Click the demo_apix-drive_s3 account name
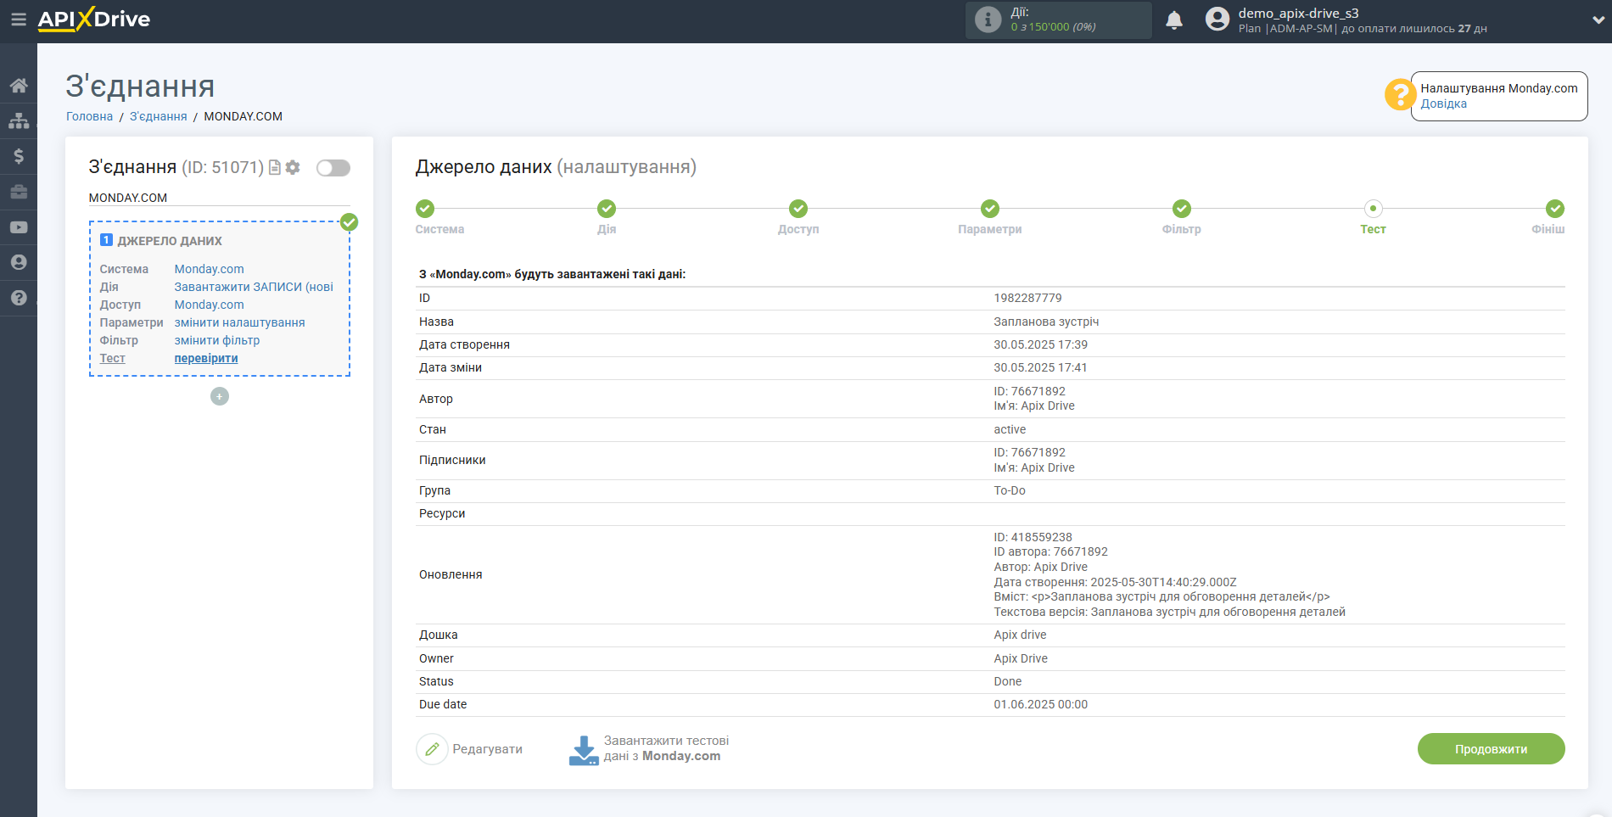Screen dimensions: 1612x817 (1298, 13)
